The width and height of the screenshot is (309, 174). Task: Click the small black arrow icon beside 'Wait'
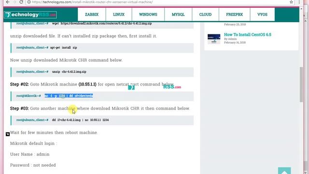[x=8, y=134]
